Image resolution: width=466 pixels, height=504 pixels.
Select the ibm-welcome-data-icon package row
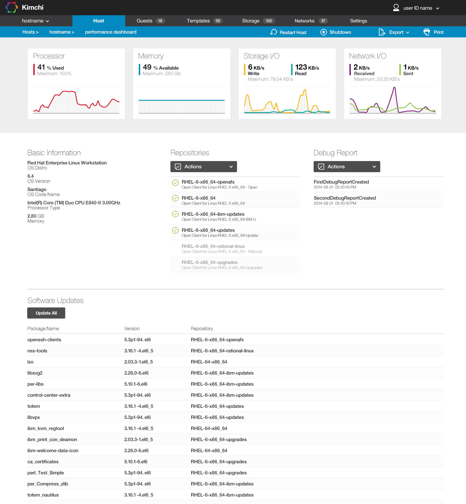235,450
